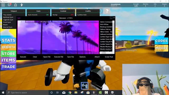Teleport to Frost Gym

[7, 22]
